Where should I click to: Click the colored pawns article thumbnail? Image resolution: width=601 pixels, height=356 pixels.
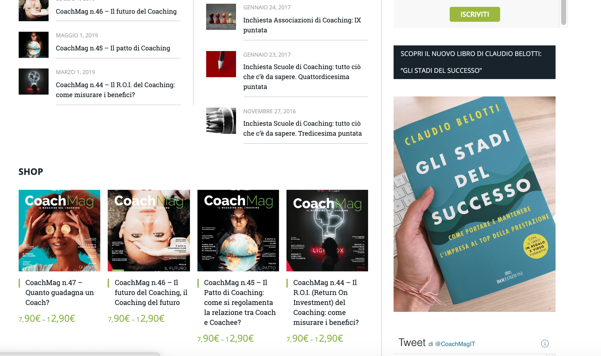tap(221, 17)
